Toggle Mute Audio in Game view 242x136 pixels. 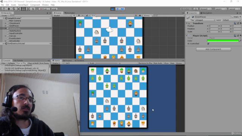click(158, 63)
